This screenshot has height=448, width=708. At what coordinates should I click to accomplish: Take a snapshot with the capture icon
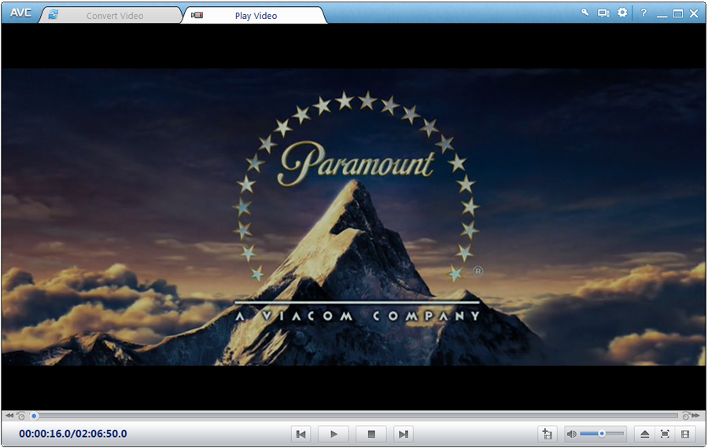(x=548, y=434)
